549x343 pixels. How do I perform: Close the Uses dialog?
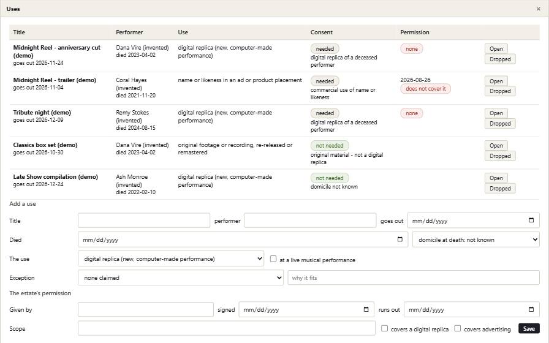tap(539, 9)
